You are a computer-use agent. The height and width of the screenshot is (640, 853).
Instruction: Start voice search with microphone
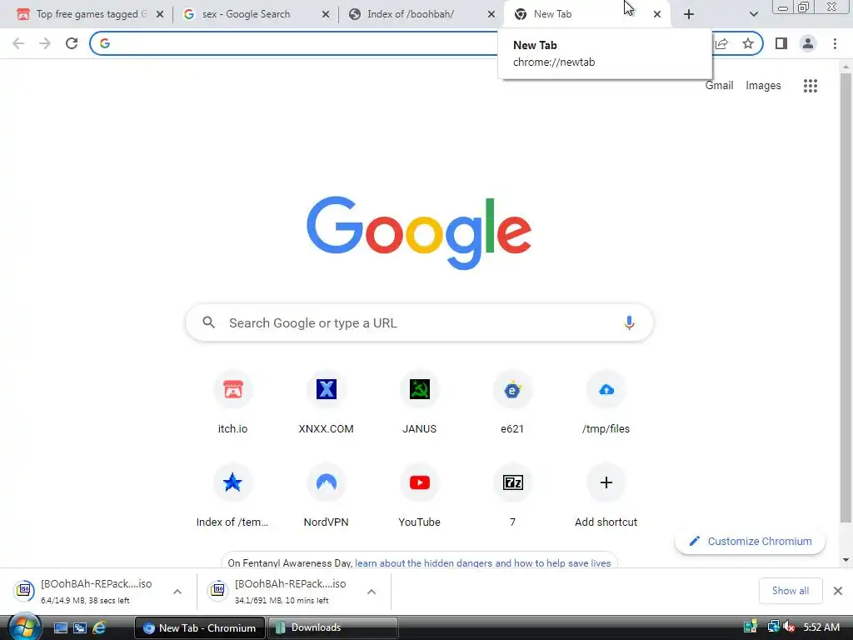click(629, 322)
